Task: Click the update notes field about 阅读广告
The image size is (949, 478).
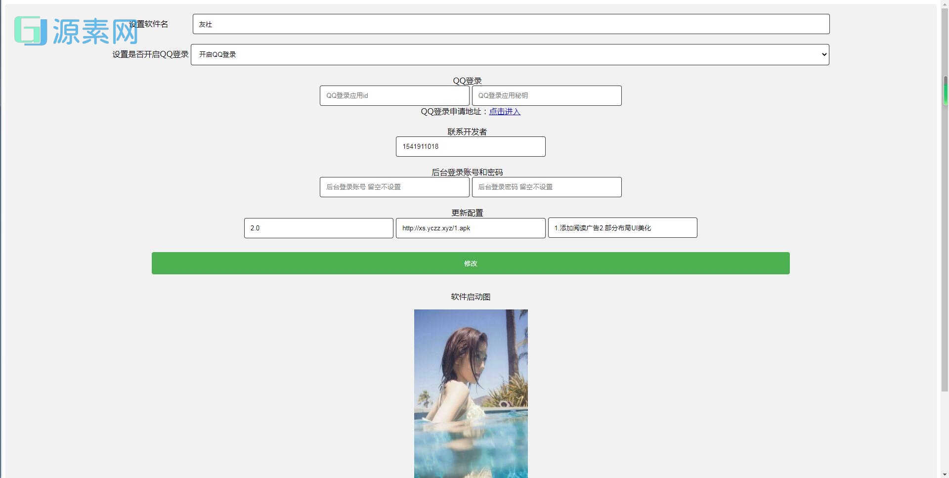Action: [622, 228]
